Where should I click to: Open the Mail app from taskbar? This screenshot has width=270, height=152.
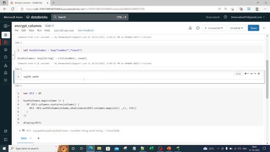(116, 148)
